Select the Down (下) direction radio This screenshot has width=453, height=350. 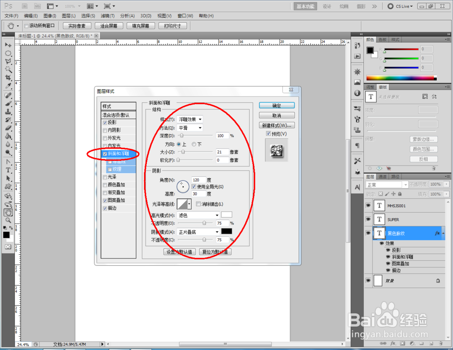pos(194,144)
